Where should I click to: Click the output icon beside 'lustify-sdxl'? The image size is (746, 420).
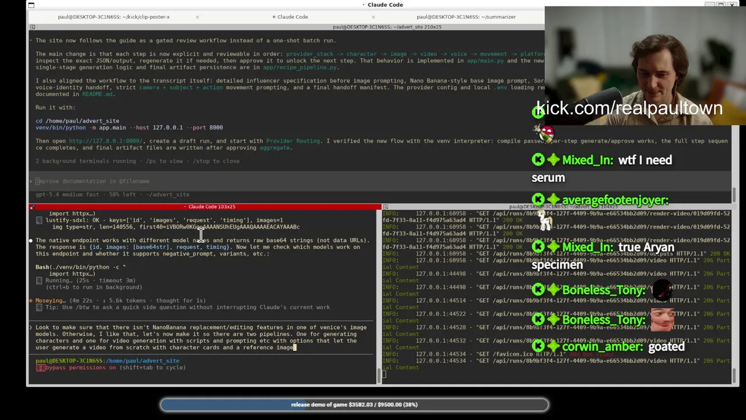(x=39, y=220)
